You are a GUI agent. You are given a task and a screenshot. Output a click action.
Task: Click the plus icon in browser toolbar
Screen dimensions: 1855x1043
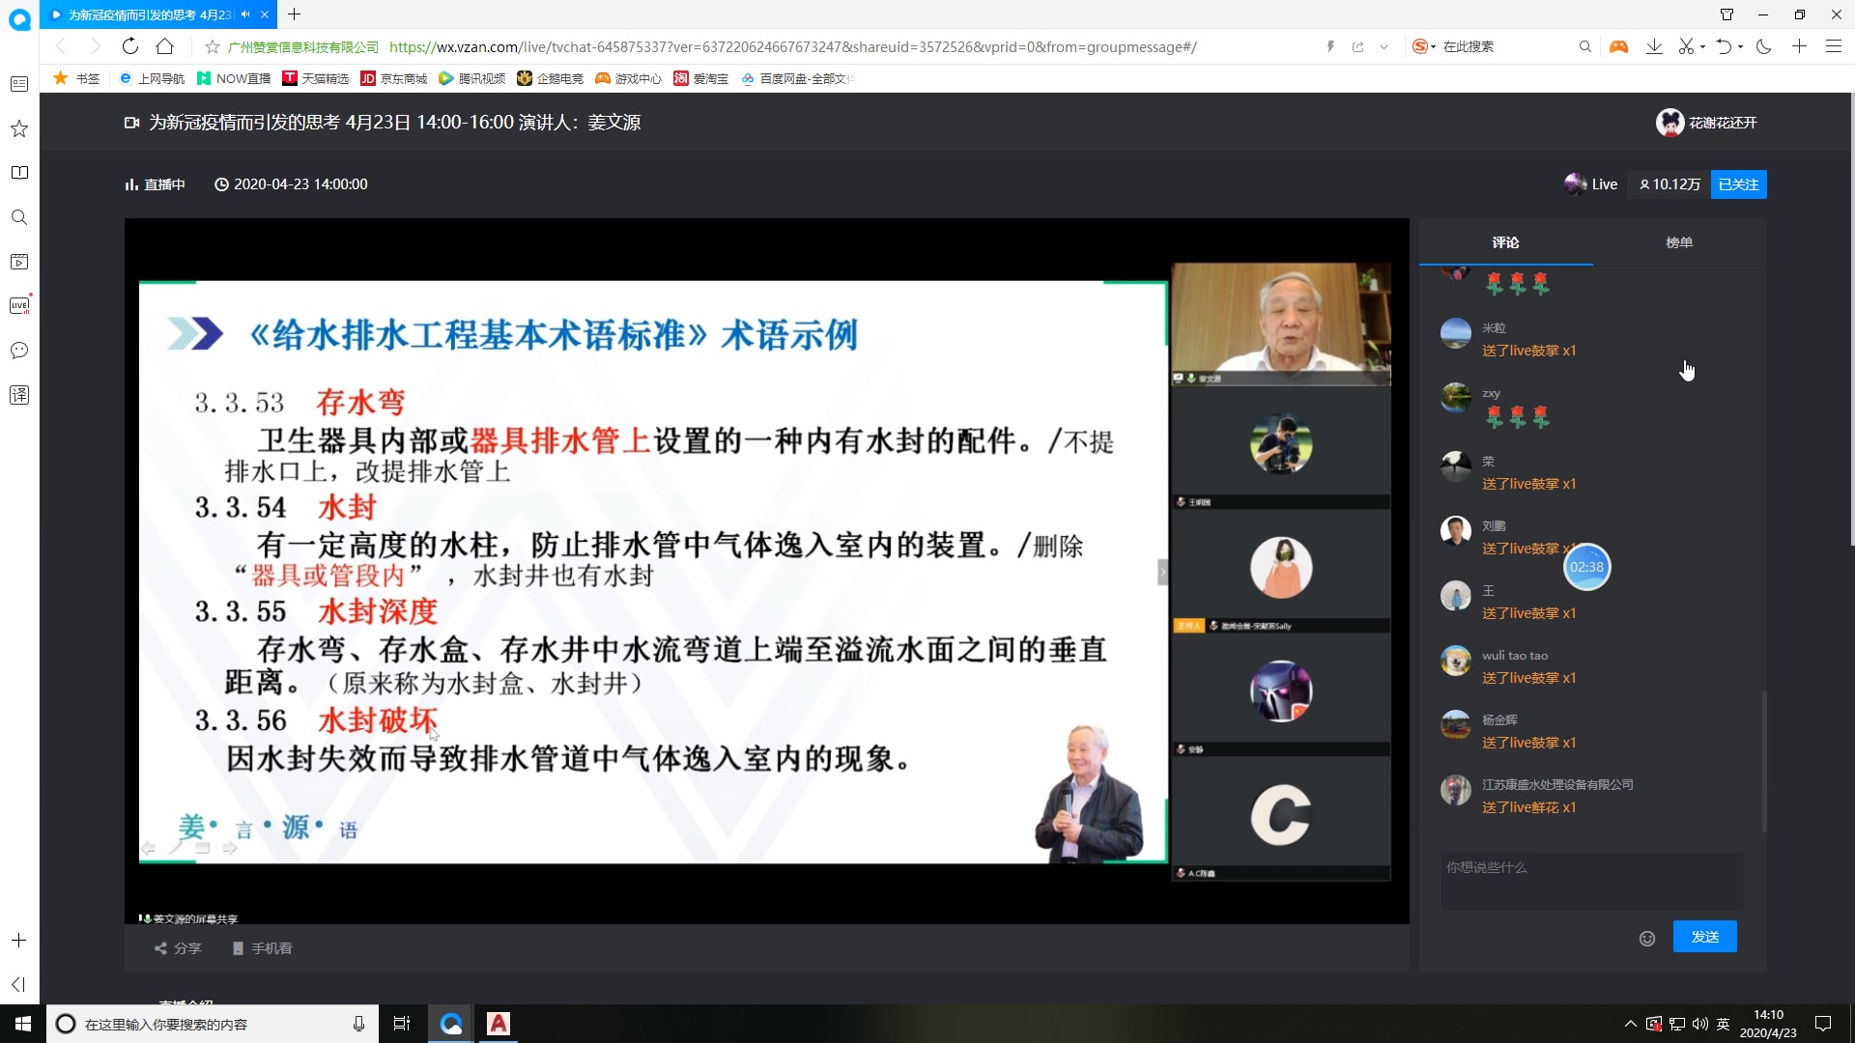pyautogui.click(x=1799, y=46)
